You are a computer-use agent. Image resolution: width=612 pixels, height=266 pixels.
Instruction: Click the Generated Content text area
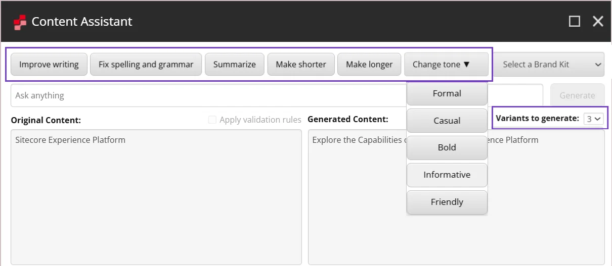[x=456, y=197]
